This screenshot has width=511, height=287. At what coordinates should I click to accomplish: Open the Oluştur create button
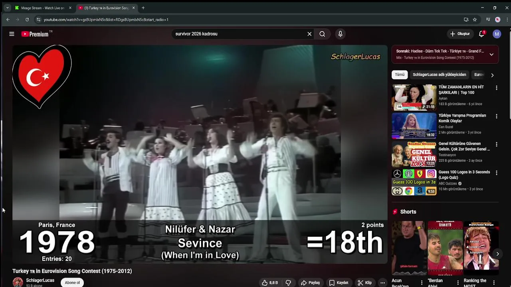[x=460, y=34]
